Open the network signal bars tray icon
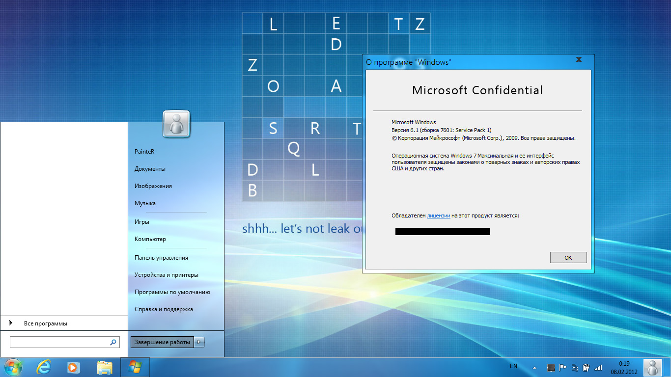This screenshot has width=671, height=377. point(598,367)
